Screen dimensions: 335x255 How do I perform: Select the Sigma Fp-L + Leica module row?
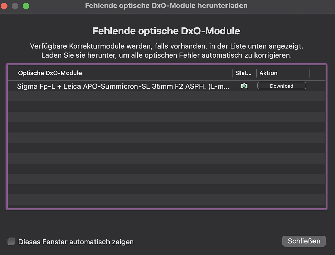[123, 87]
